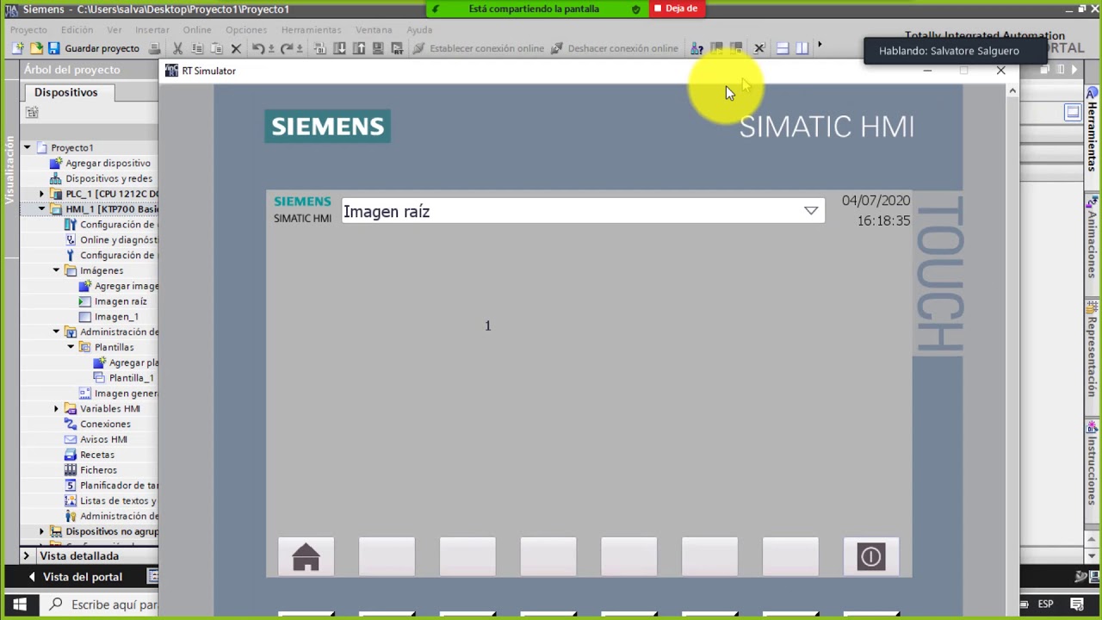Click the start runtime RT icon
Viewport: 1102px width, 620px height.
click(x=397, y=48)
